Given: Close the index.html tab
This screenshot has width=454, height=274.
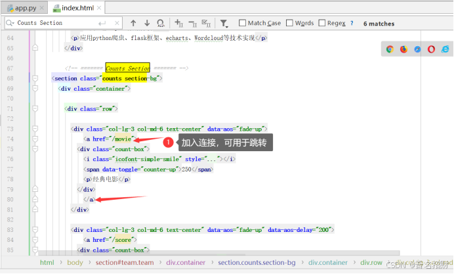Looking at the screenshot, I should [x=99, y=8].
